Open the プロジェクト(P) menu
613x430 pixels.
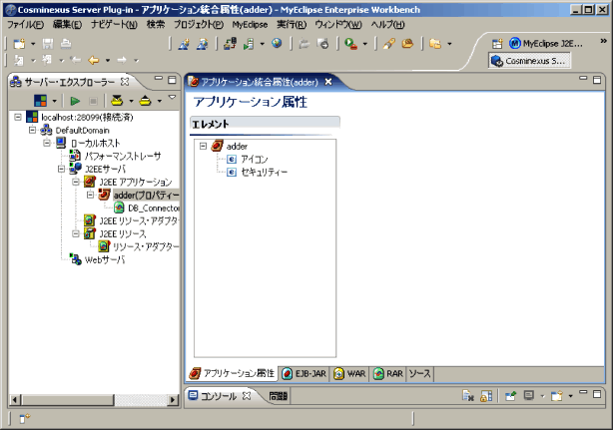click(x=199, y=25)
